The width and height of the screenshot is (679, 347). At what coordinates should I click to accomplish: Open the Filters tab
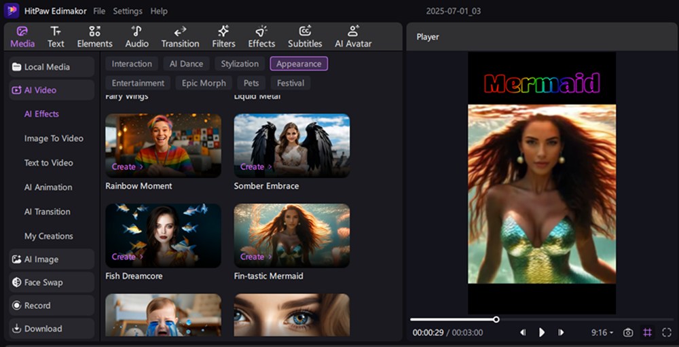click(x=223, y=37)
